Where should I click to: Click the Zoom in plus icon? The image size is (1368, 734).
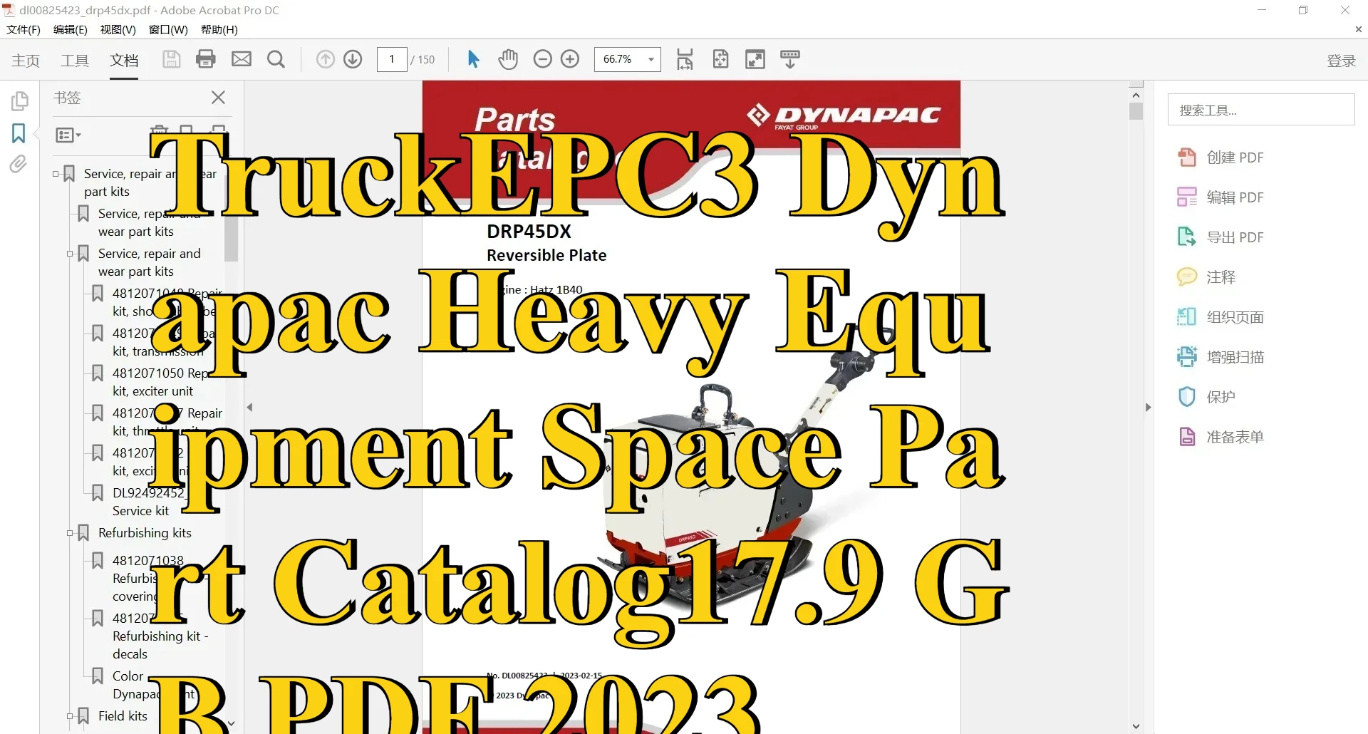point(570,59)
